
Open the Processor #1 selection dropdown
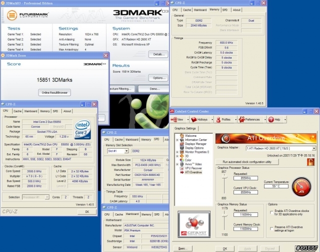[47, 197]
